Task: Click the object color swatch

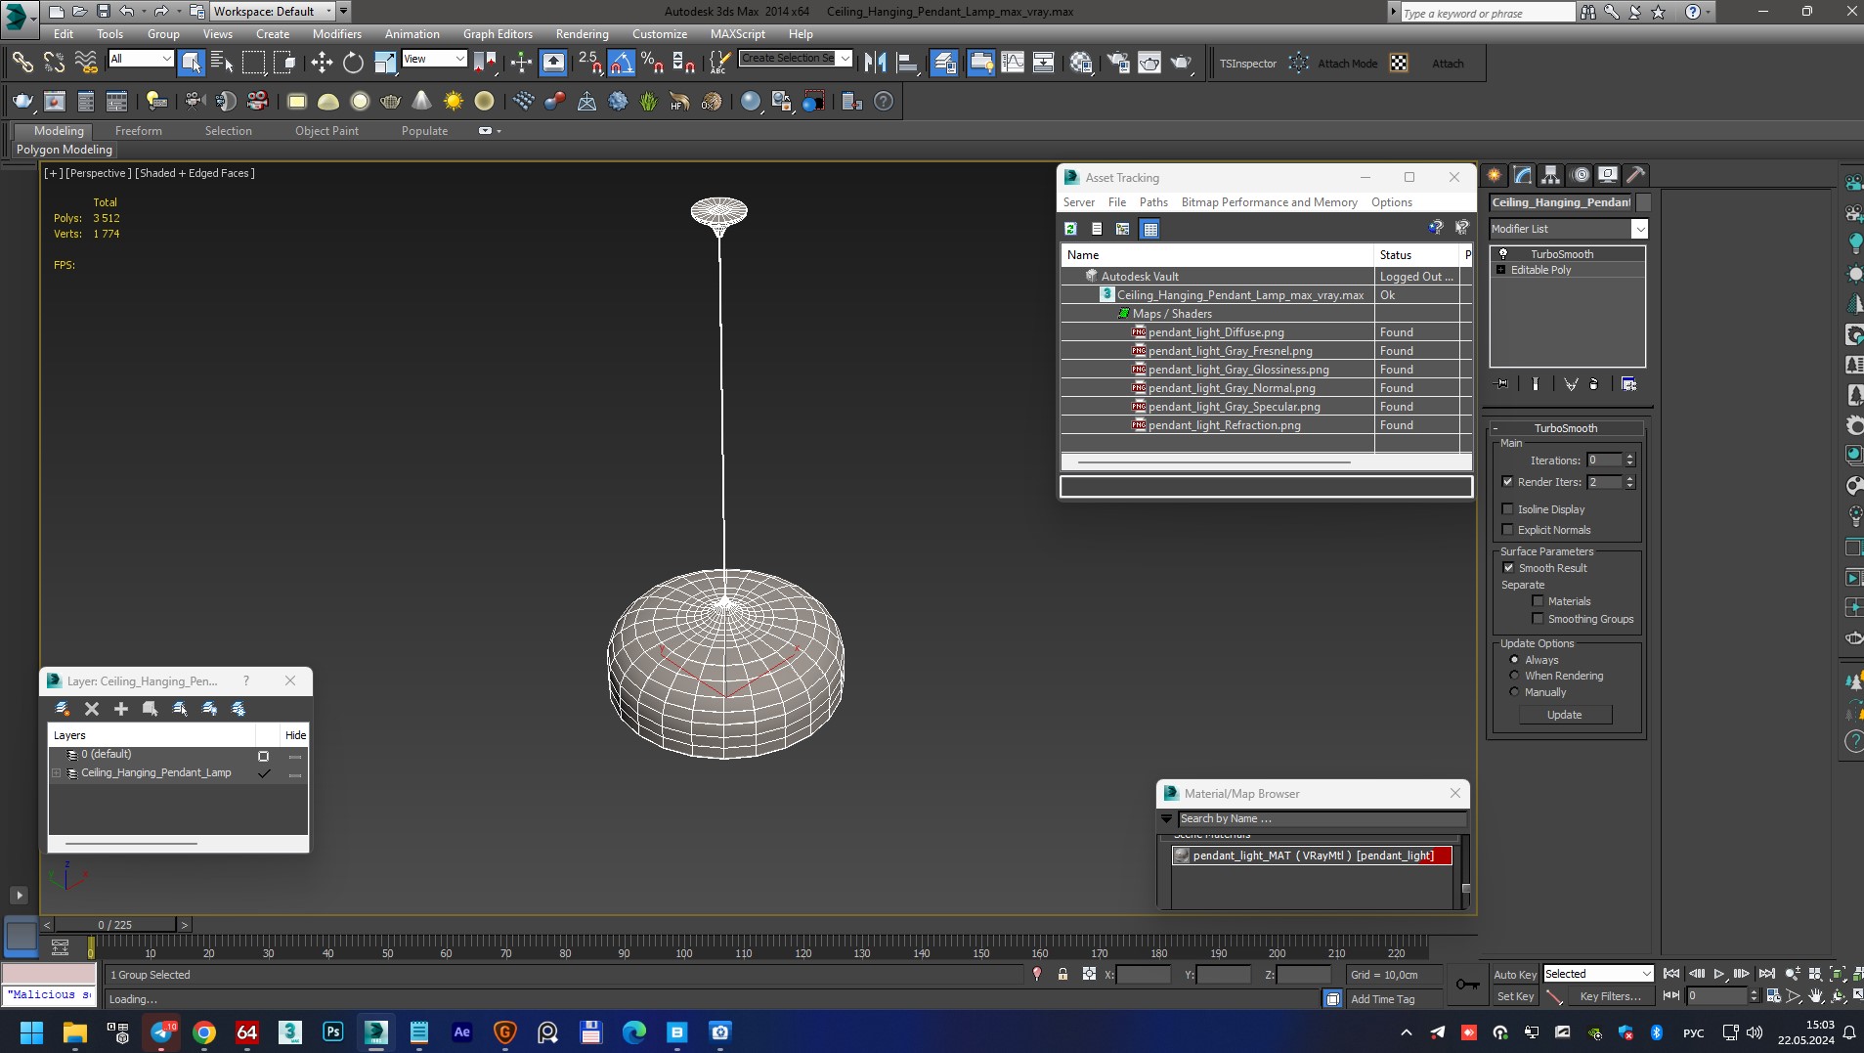Action: (1643, 202)
